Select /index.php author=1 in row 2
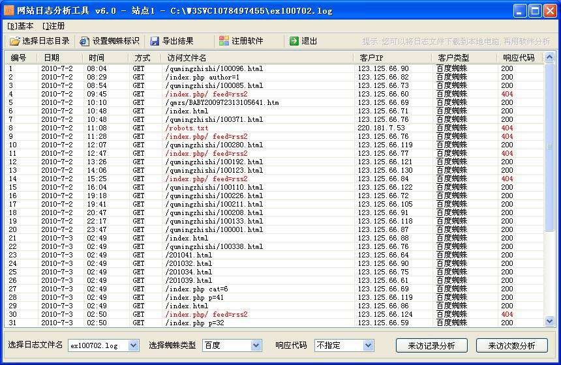The image size is (561, 365). (202, 77)
